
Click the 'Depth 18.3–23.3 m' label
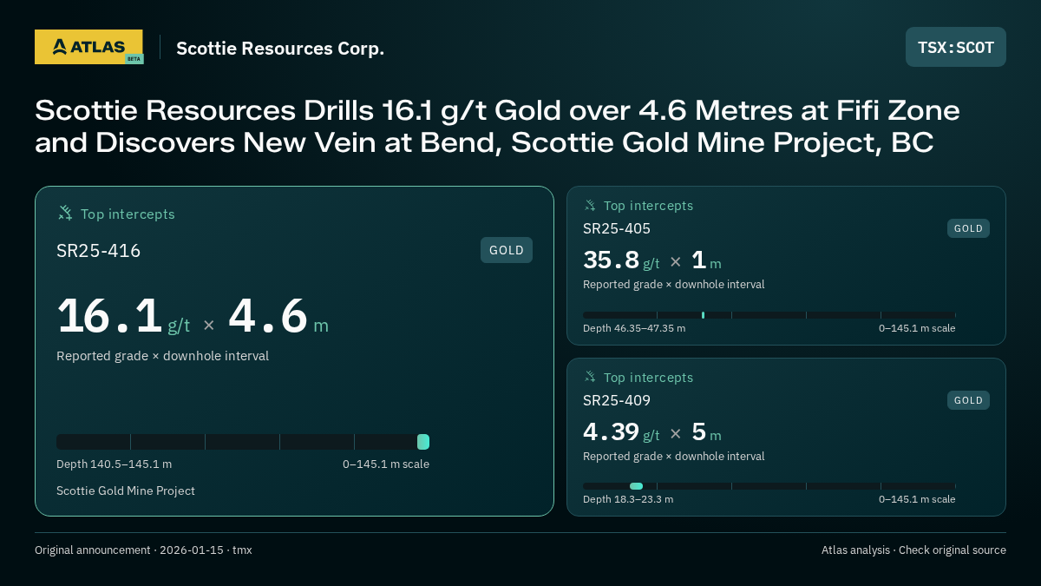click(628, 499)
